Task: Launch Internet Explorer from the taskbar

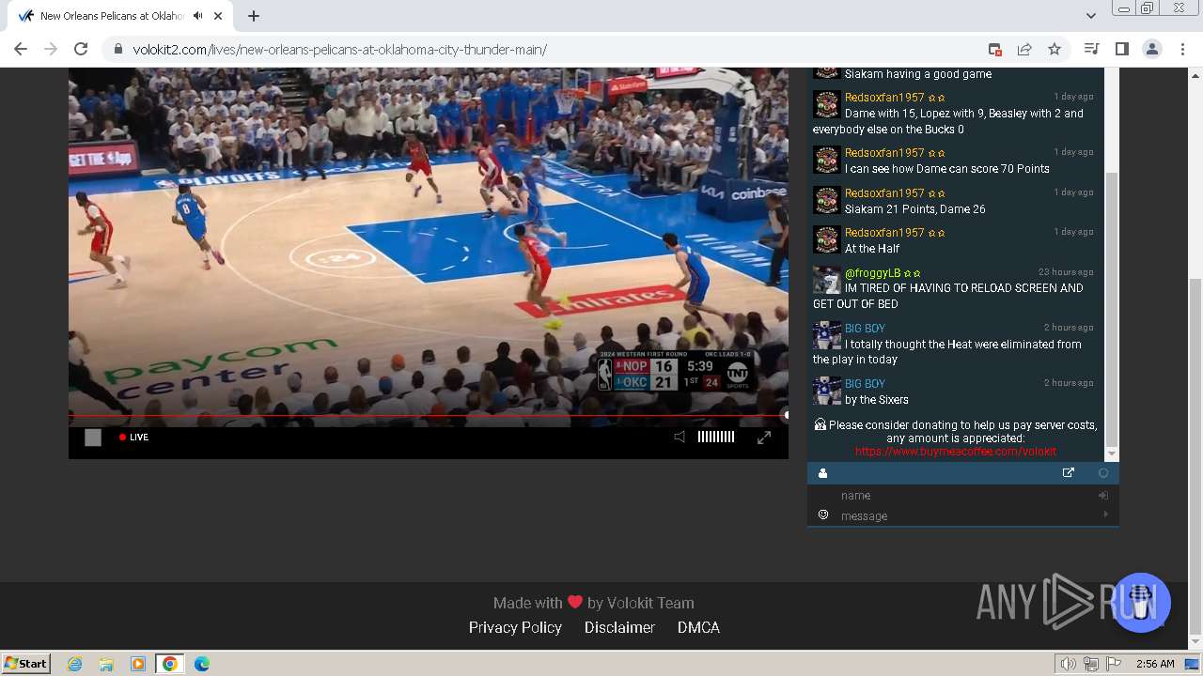Action: (75, 664)
